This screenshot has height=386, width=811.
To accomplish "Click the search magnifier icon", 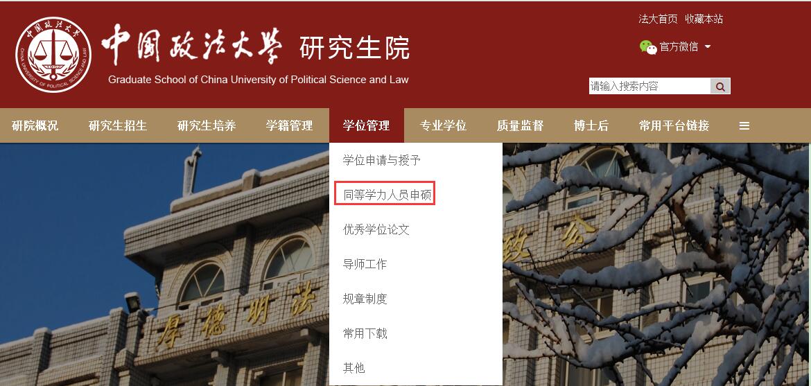I will (x=720, y=87).
